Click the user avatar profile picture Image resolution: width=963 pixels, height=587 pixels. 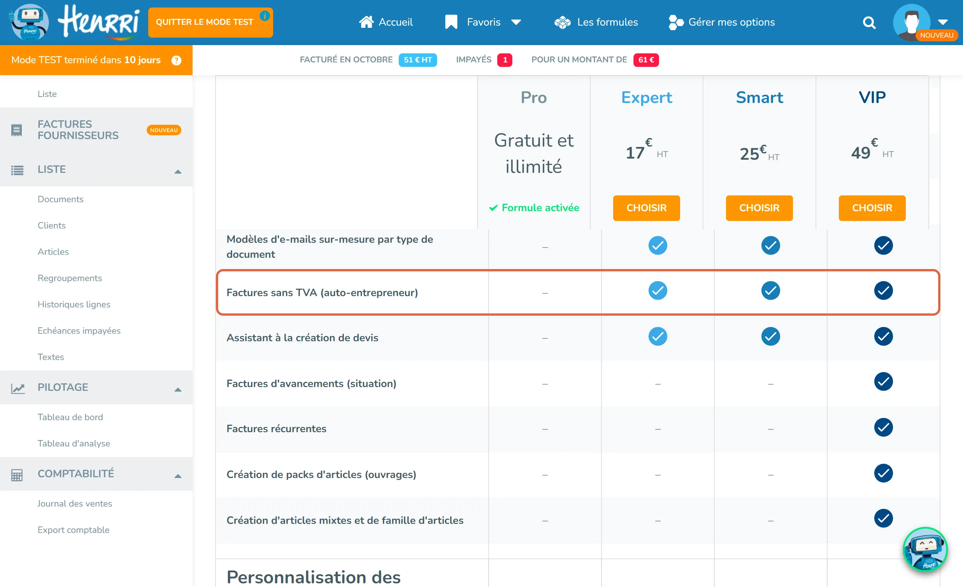click(911, 22)
